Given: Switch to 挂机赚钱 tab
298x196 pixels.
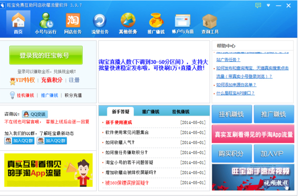Looking at the screenshot, I should pyautogui.click(x=181, y=111).
